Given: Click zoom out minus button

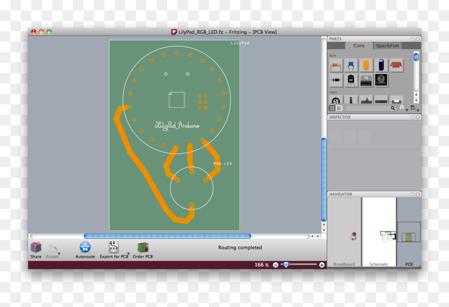Looking at the screenshot, I should click(276, 265).
